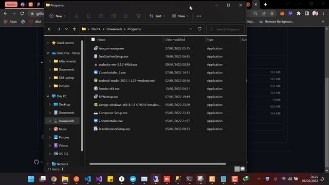Open purple Visual Studio from taskbar
The image size is (329, 185).
tap(99, 179)
